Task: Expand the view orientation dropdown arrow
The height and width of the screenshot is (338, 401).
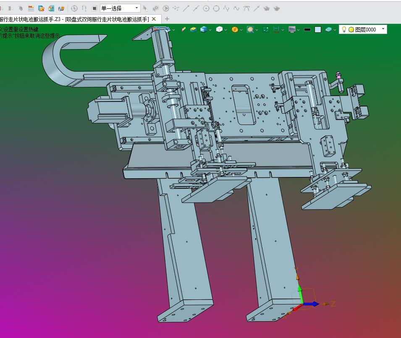Action: [174, 30]
